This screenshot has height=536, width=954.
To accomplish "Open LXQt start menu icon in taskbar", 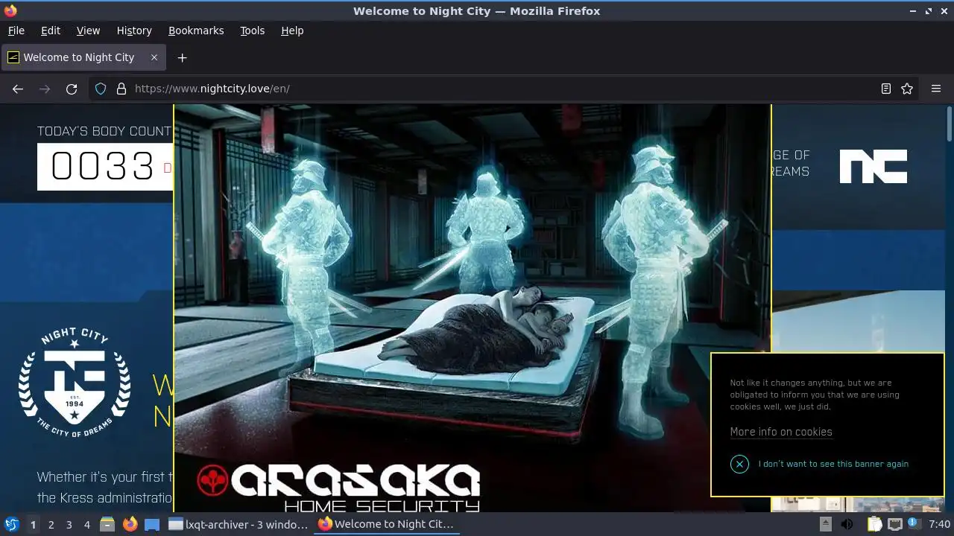I will (12, 524).
